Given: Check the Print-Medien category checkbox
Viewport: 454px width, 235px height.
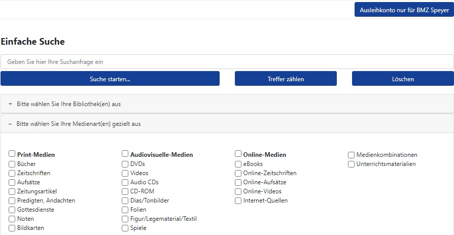Looking at the screenshot, I should [12, 154].
